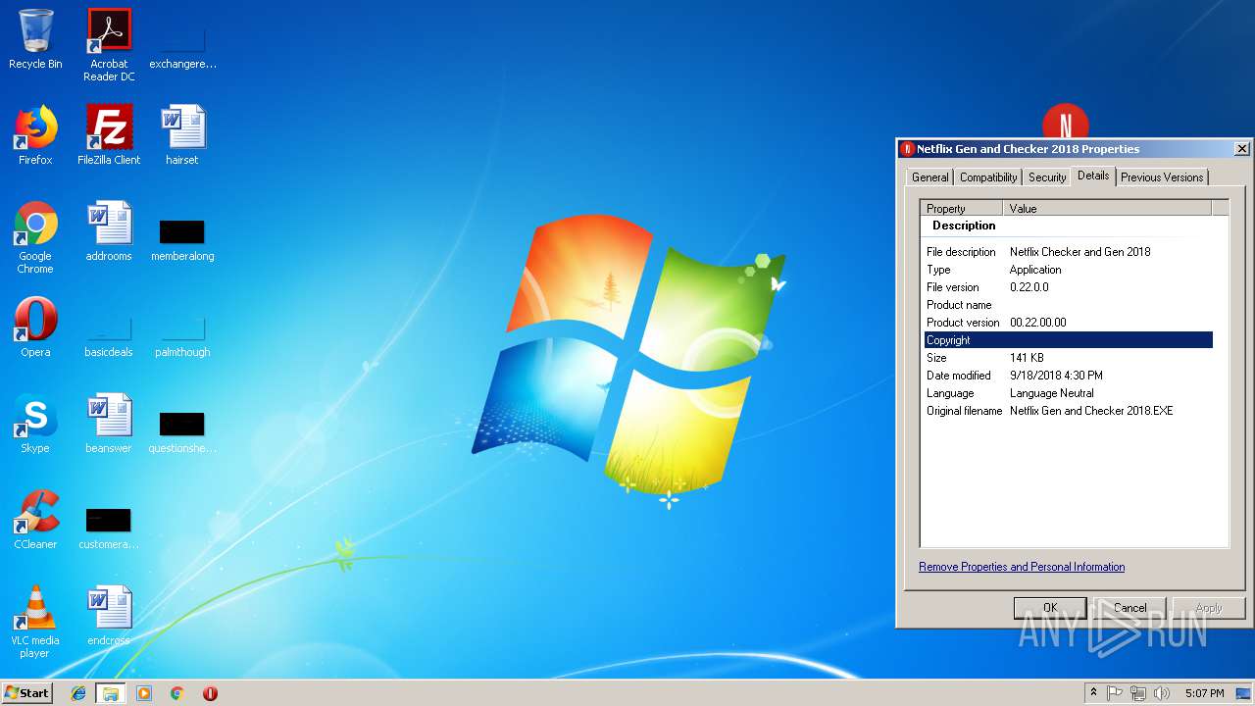Open VLC media player shortcut

click(35, 622)
